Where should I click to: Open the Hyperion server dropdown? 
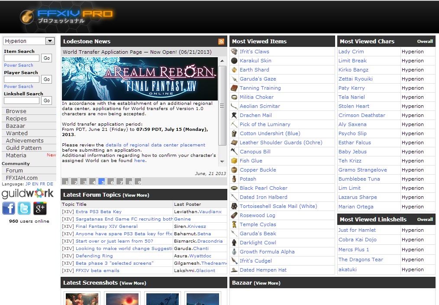[x=29, y=41]
